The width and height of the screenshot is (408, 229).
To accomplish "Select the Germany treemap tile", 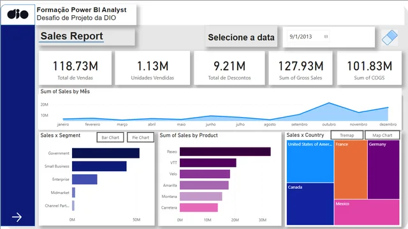I will (x=384, y=170).
